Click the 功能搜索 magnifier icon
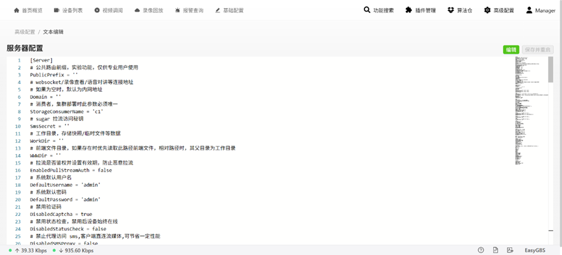Screen dimensions: 562x255 click(366, 10)
